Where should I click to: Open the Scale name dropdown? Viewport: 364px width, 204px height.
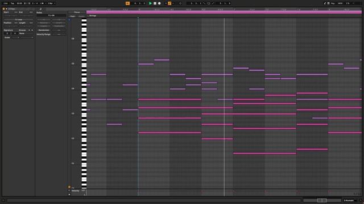pos(27,37)
